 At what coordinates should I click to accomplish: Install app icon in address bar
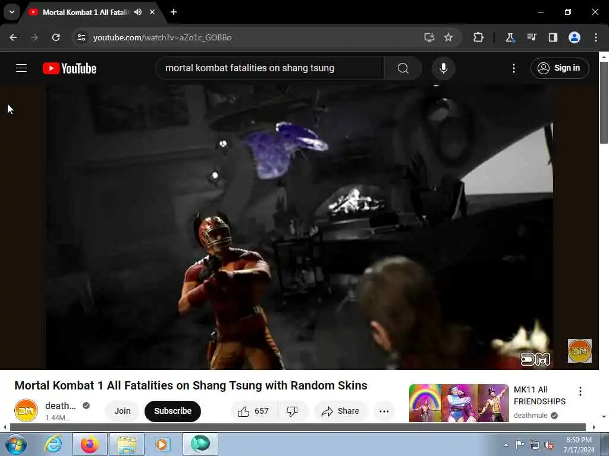pyautogui.click(x=429, y=37)
